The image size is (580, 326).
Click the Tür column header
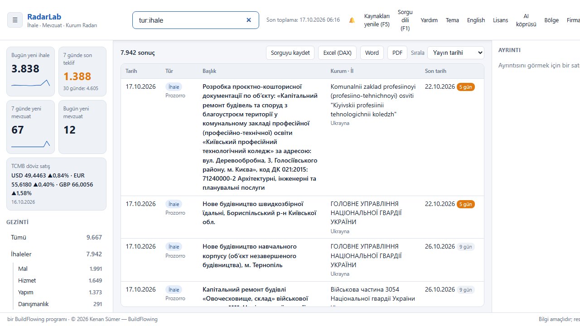(169, 71)
